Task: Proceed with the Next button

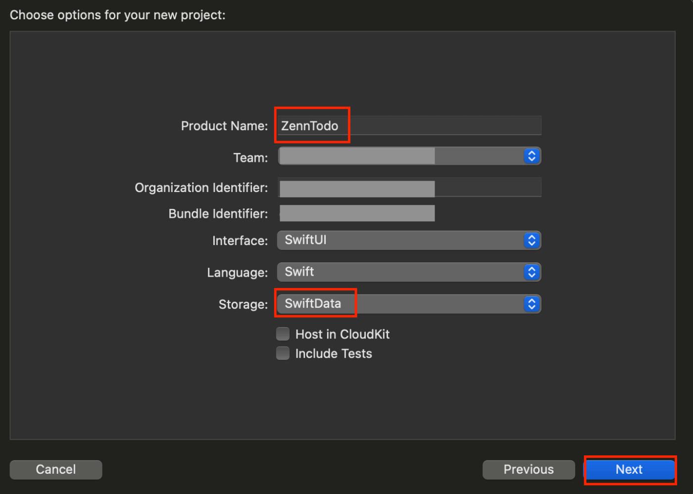Action: [630, 470]
